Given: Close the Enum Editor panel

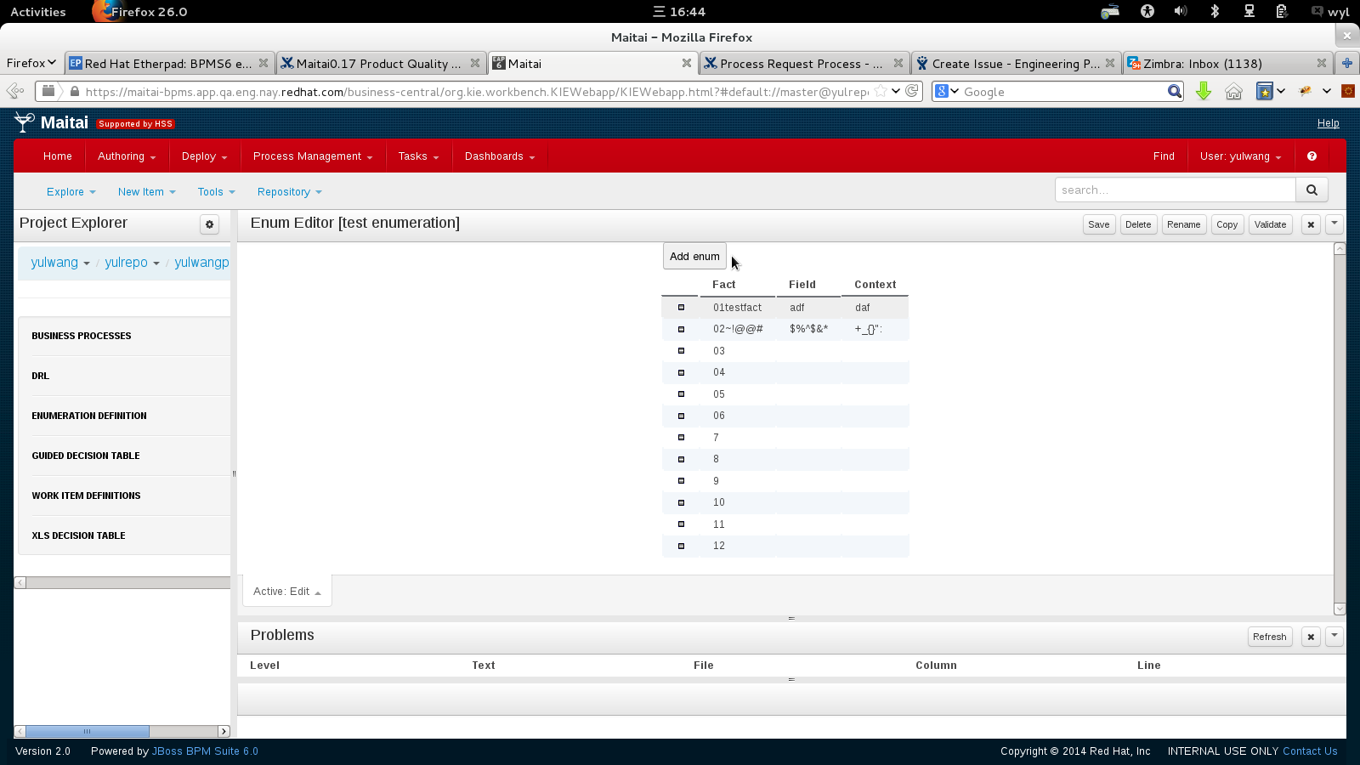Looking at the screenshot, I should coord(1311,224).
